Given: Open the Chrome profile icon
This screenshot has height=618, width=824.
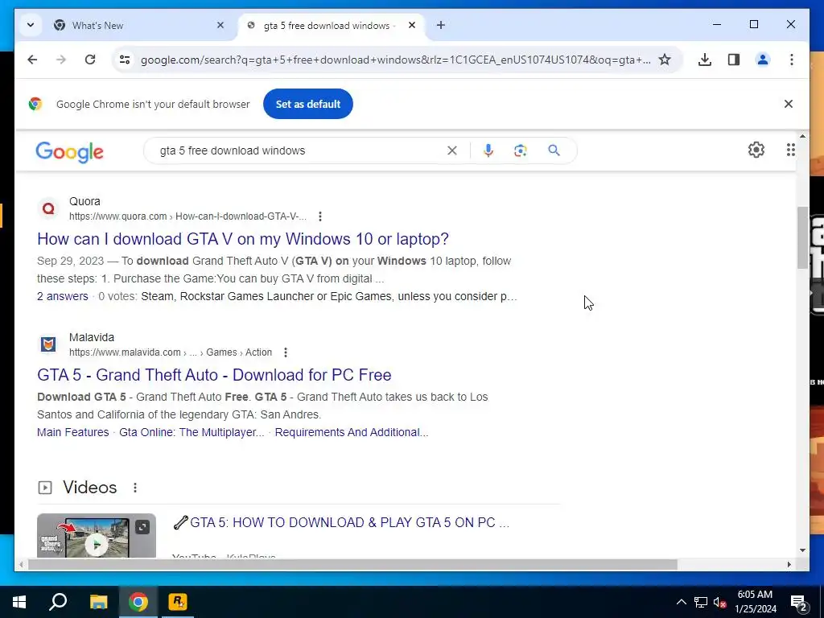Looking at the screenshot, I should coord(763,60).
